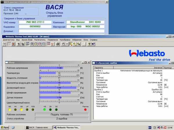Click the Рабочее напряжение voltage bar
The height and width of the screenshot is (130, 174).
coord(59,68)
